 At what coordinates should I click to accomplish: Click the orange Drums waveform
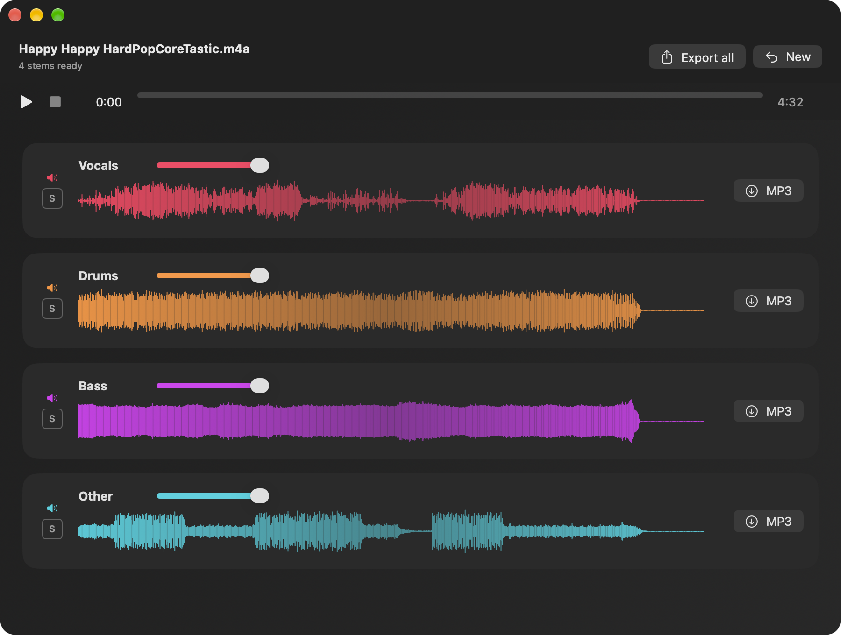391,311
